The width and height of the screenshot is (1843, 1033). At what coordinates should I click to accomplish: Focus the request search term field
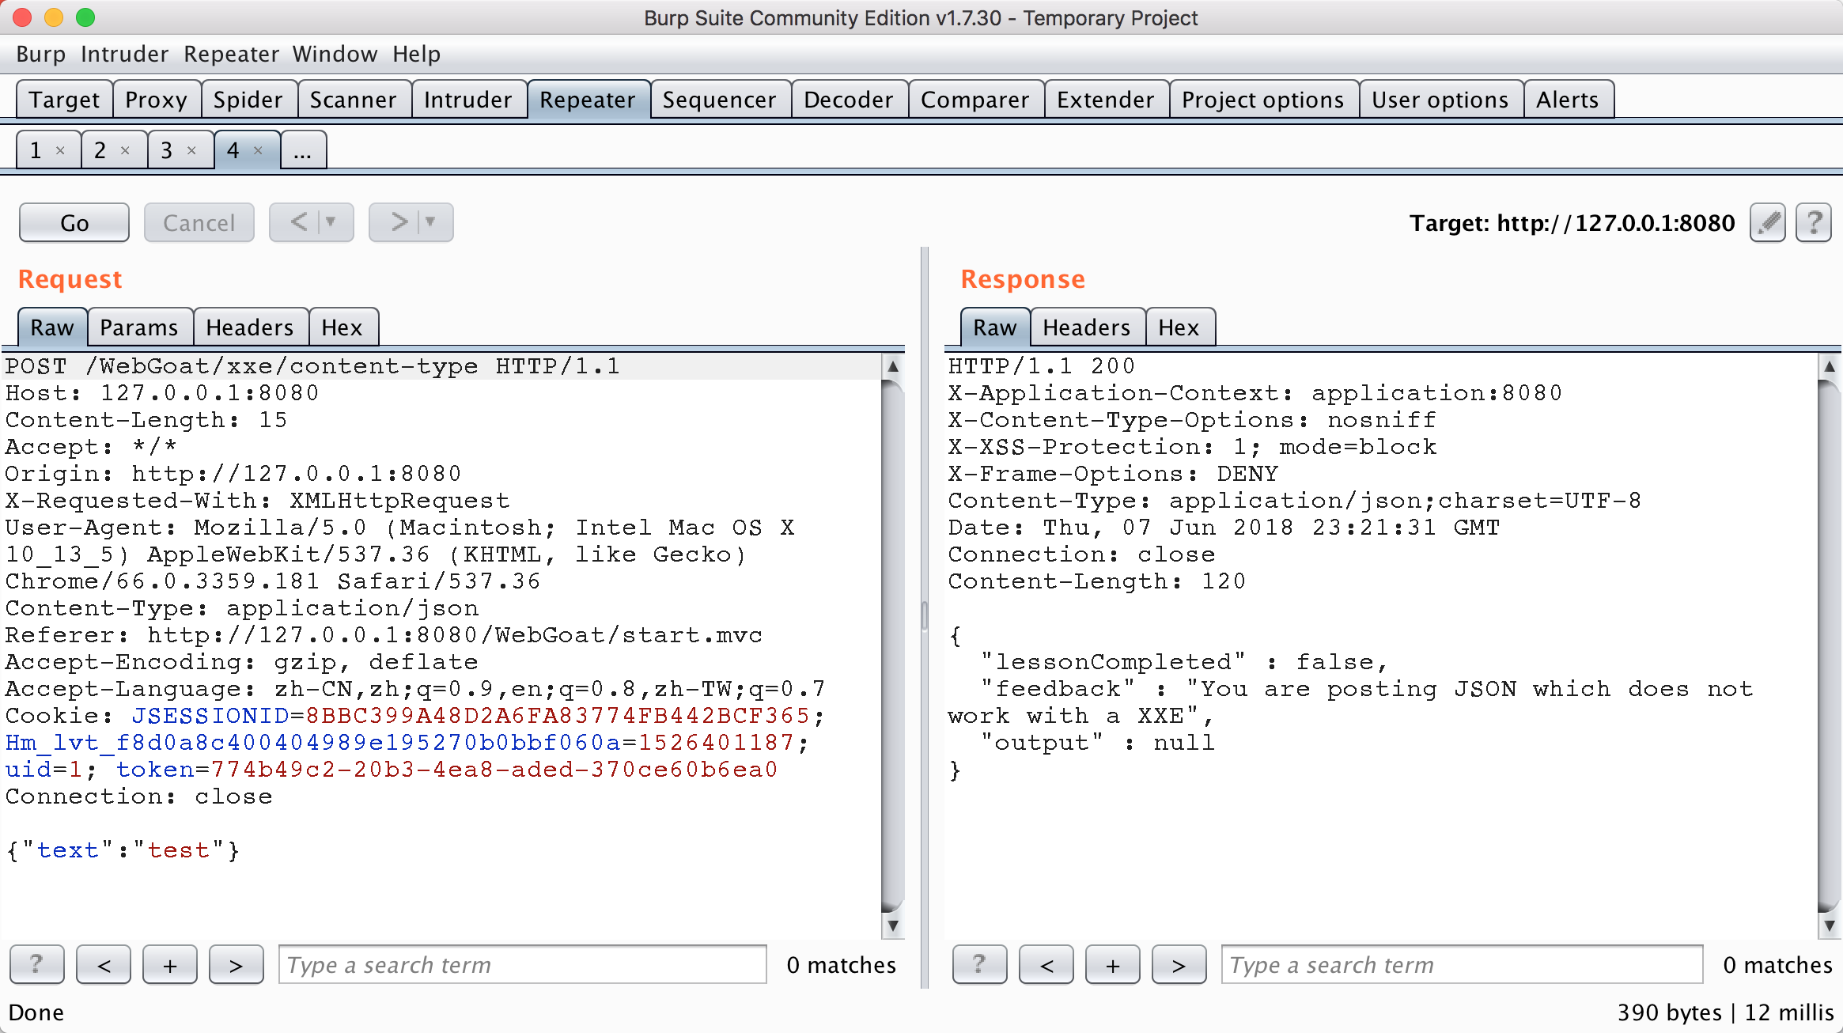click(523, 964)
